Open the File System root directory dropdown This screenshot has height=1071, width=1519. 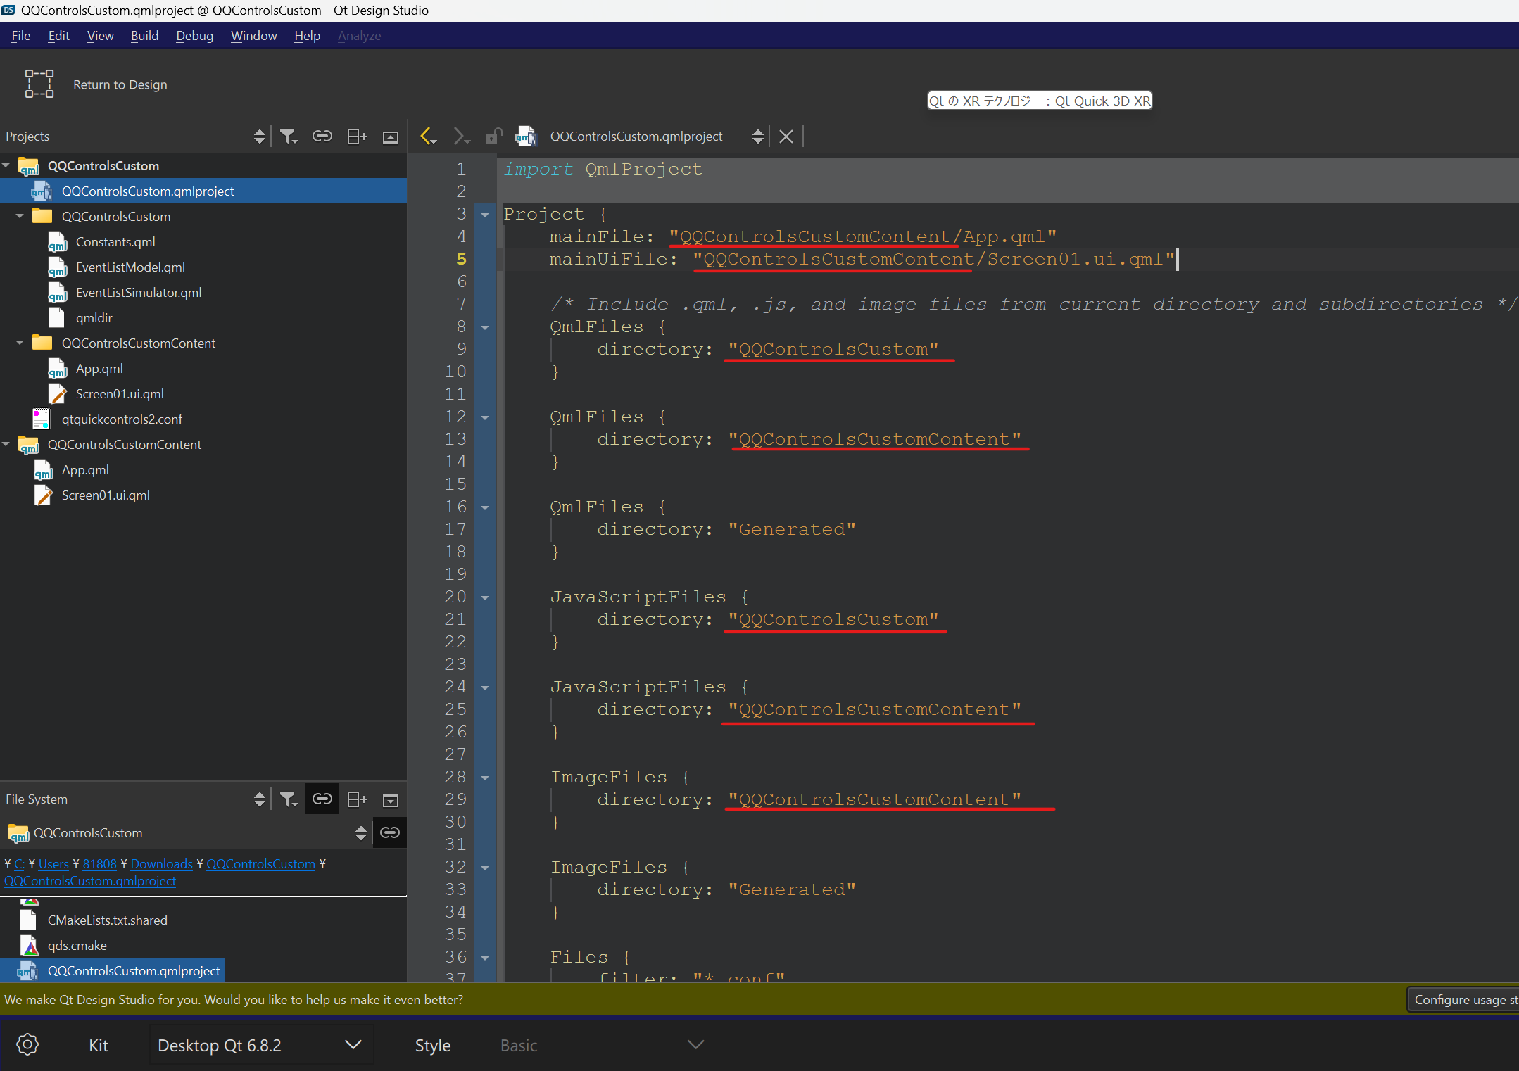tap(360, 832)
